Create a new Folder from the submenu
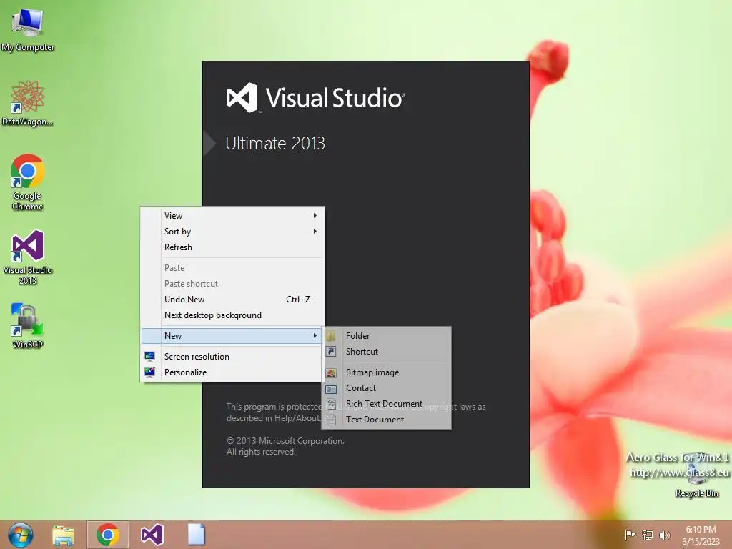732x549 pixels. pyautogui.click(x=387, y=336)
